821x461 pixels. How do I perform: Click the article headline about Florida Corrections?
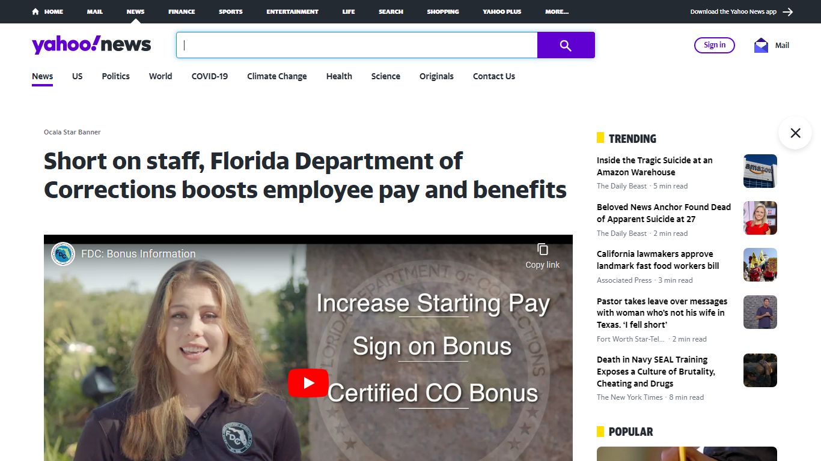305,175
